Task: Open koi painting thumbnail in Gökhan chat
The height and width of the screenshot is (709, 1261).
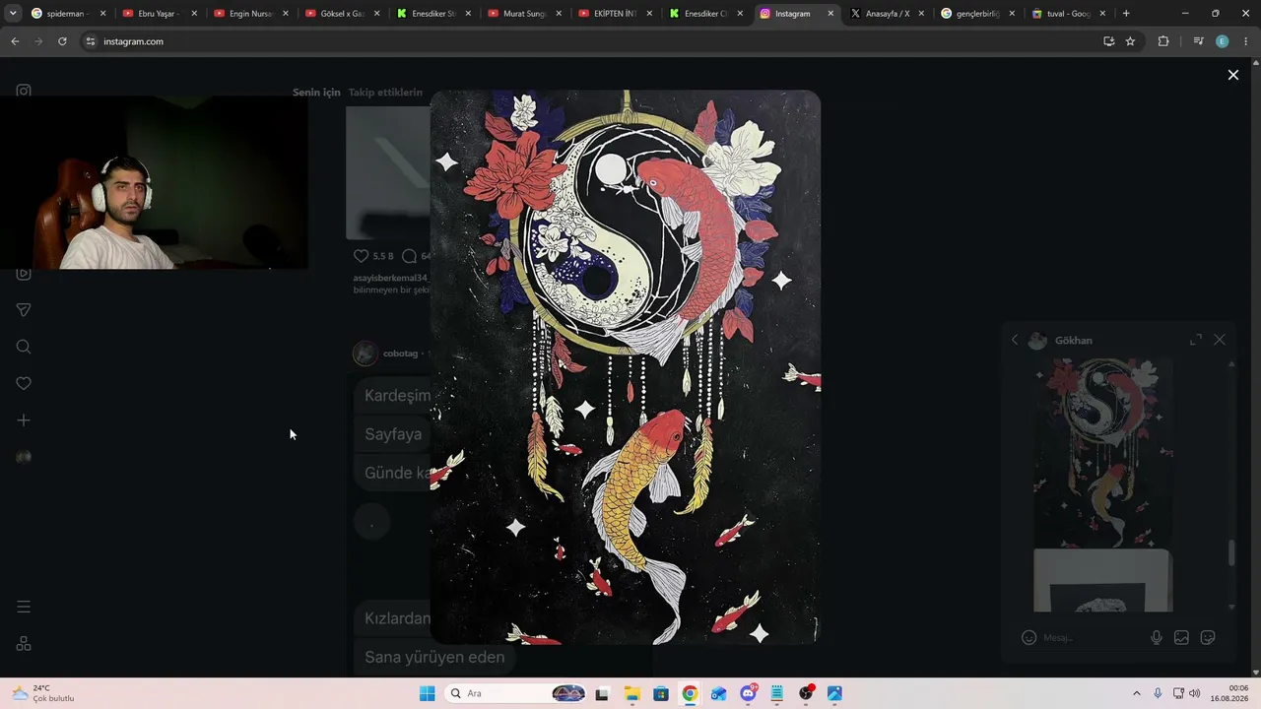Action: coord(1103,454)
